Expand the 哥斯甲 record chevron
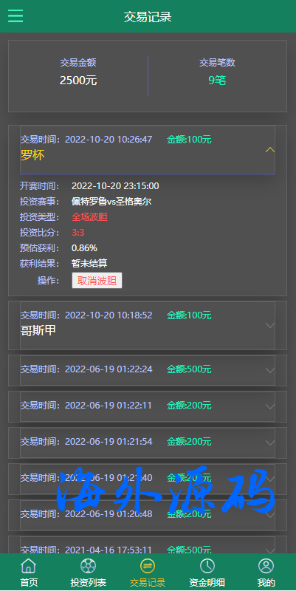The width and height of the screenshot is (296, 591). (270, 325)
